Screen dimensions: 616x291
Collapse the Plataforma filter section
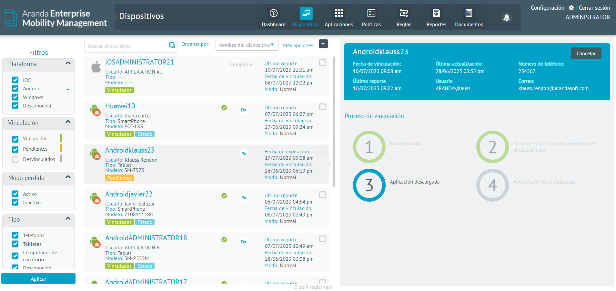click(68, 63)
